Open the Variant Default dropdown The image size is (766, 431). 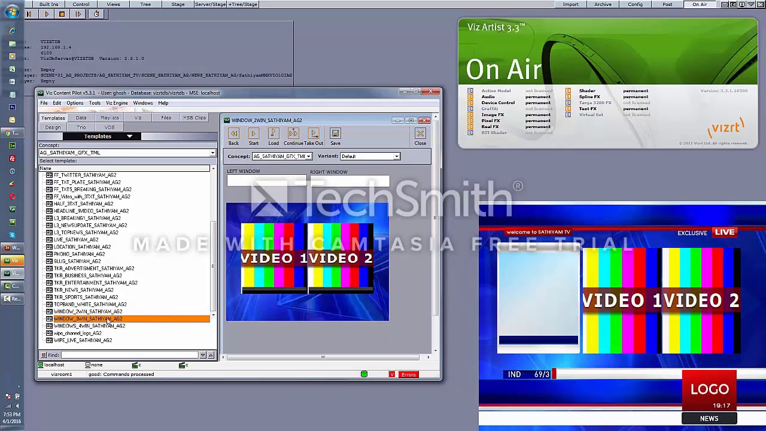(x=396, y=156)
